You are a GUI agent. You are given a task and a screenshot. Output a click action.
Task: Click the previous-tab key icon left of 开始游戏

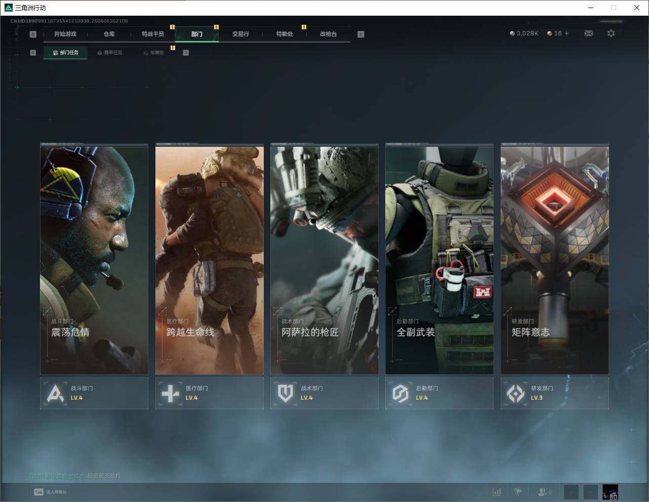coord(33,34)
